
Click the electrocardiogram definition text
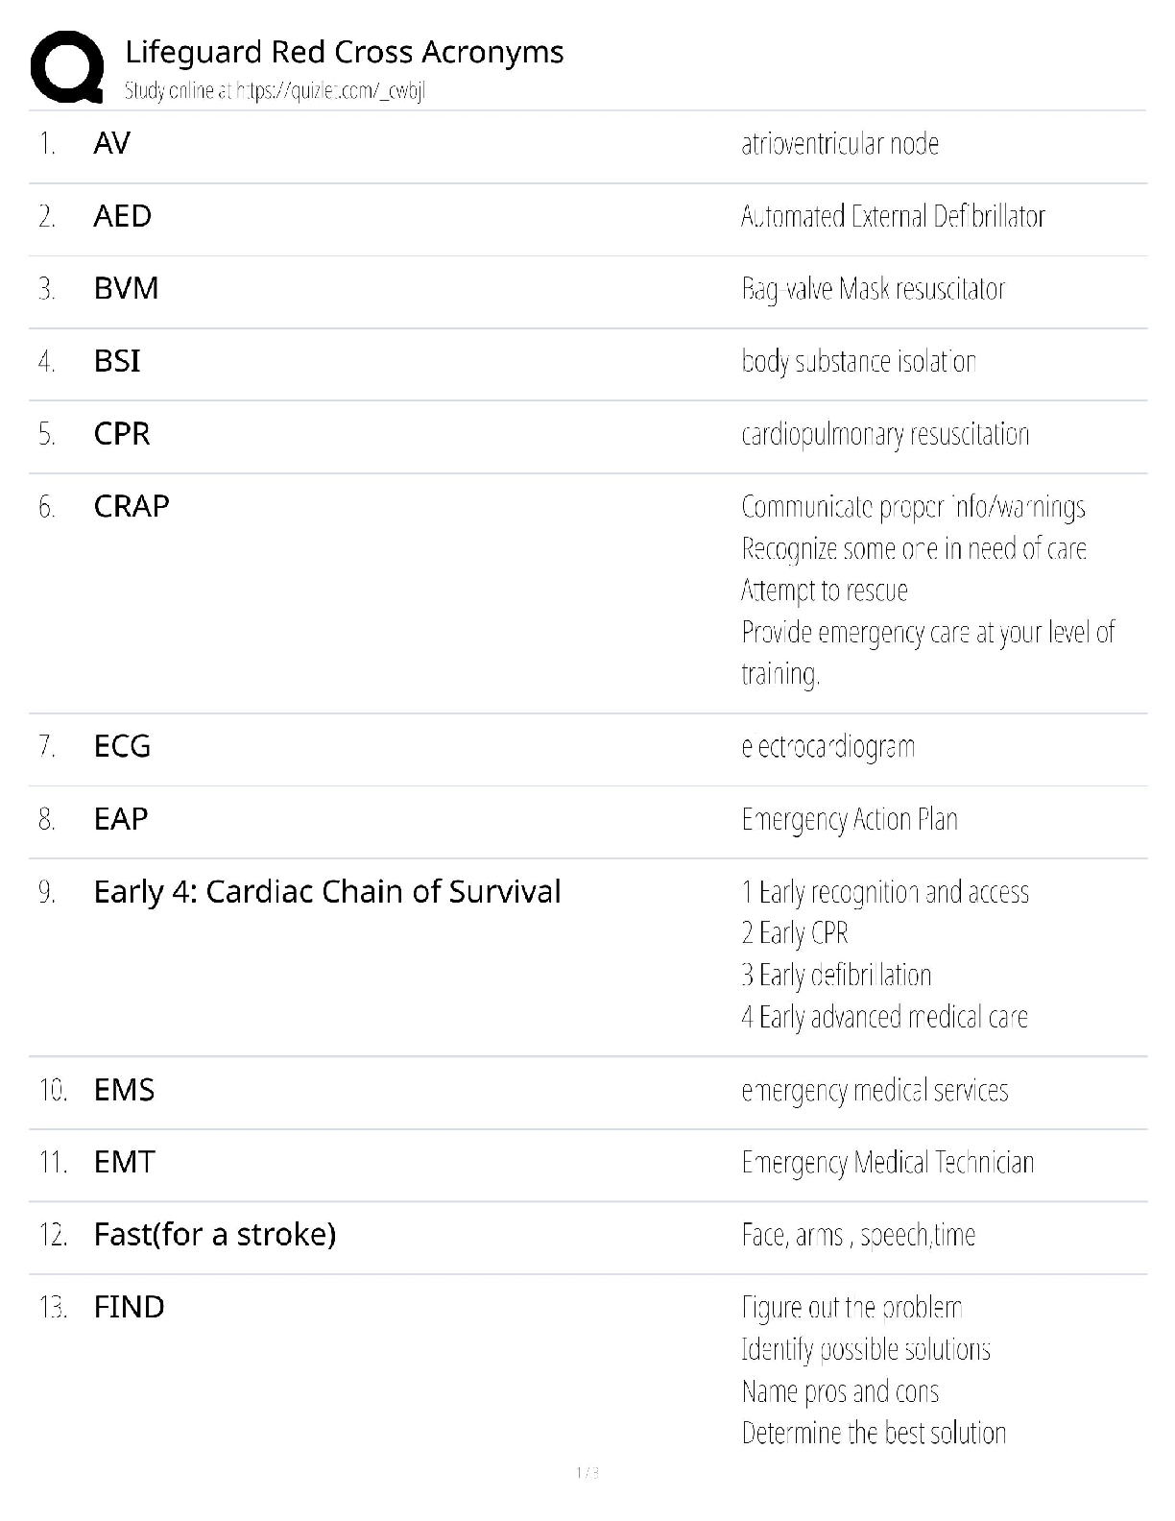point(827,747)
